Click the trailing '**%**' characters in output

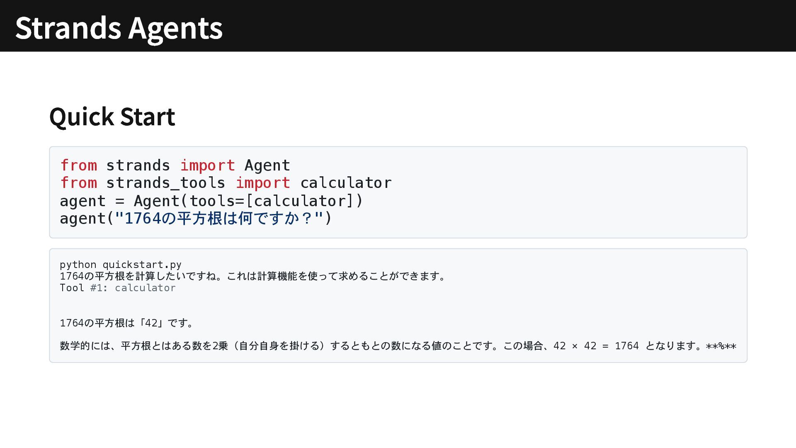[x=721, y=346]
